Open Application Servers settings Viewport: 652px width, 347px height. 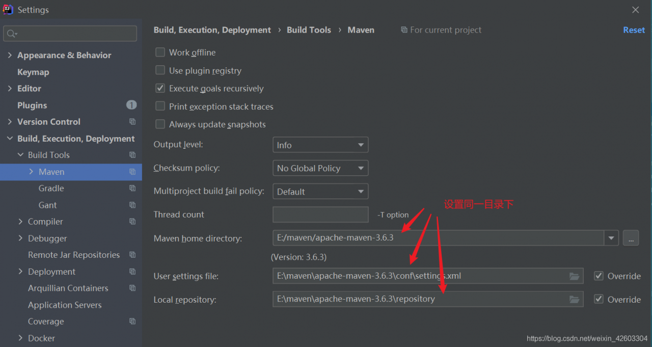coord(65,305)
